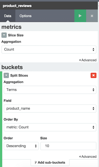The height and width of the screenshot is (167, 99).
Task: Click the up-down arrows of Descending select
Action: 36,146
